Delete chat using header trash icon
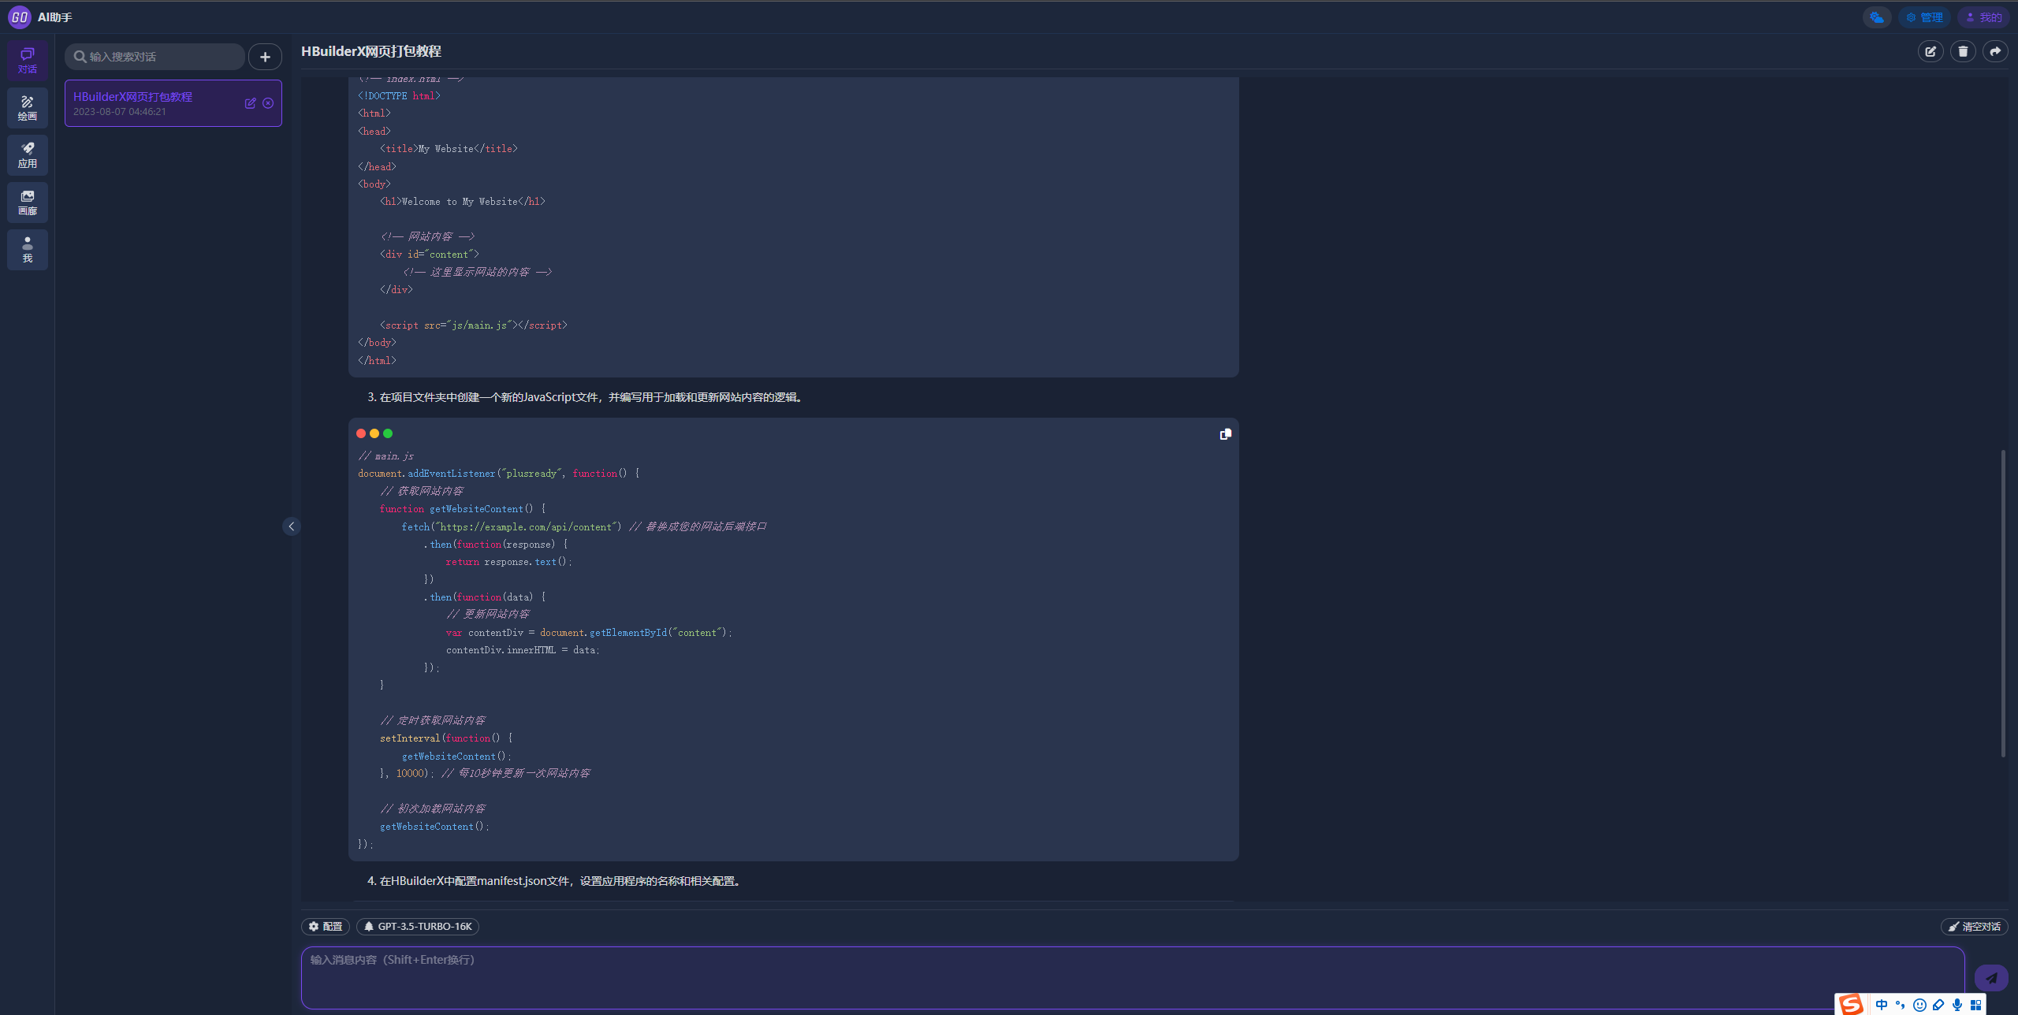2018x1015 pixels. pos(1963,51)
